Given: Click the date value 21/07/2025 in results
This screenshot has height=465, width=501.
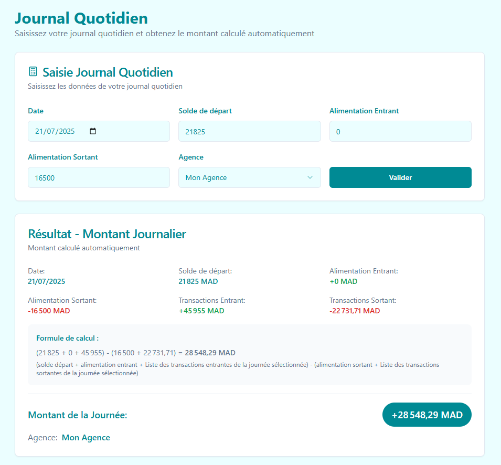Looking at the screenshot, I should coord(46,281).
